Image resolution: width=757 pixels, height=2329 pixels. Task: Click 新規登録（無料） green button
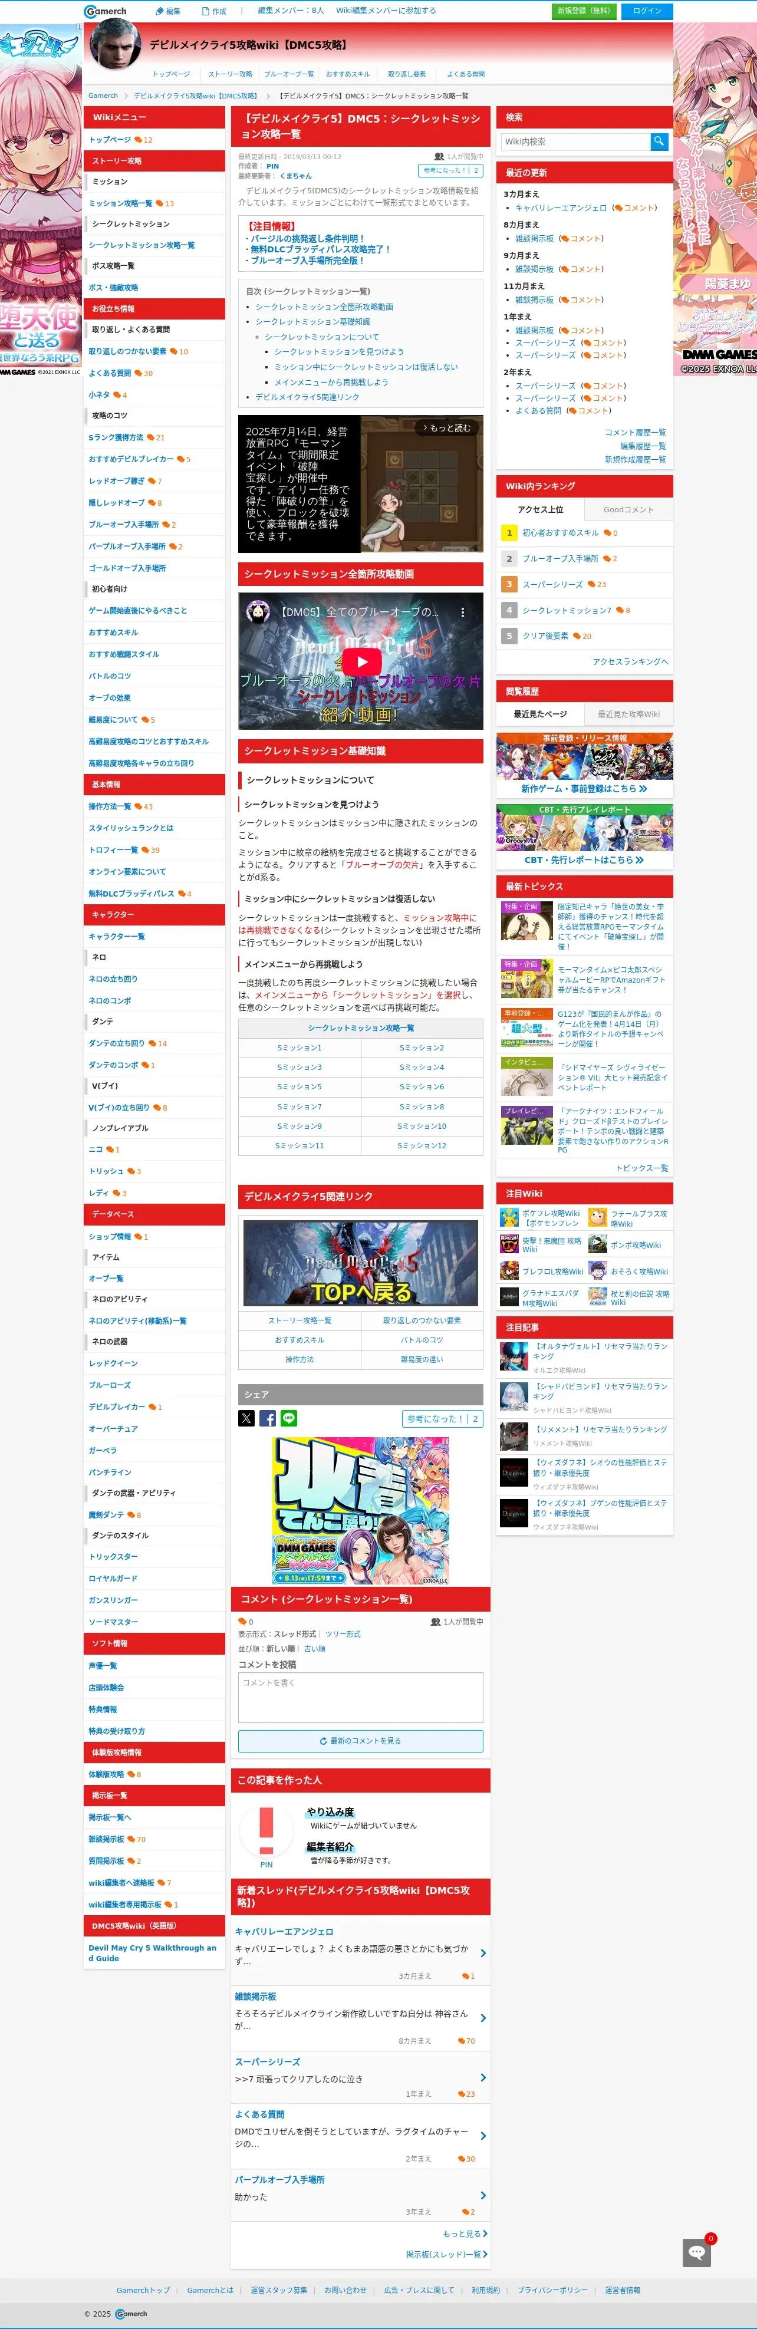(583, 11)
